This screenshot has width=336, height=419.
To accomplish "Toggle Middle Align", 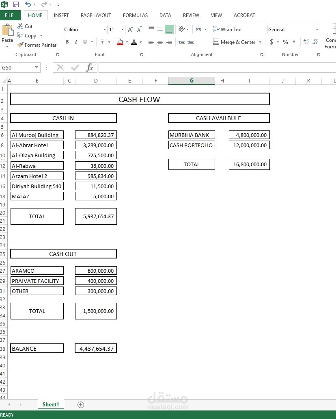I will (160, 29).
